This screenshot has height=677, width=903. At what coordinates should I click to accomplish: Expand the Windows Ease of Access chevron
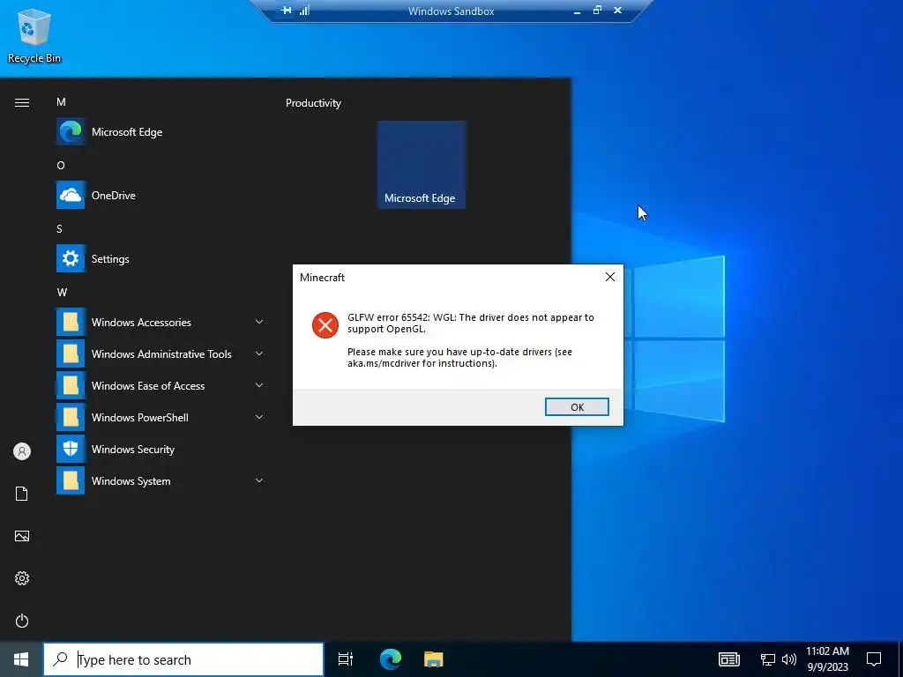259,385
